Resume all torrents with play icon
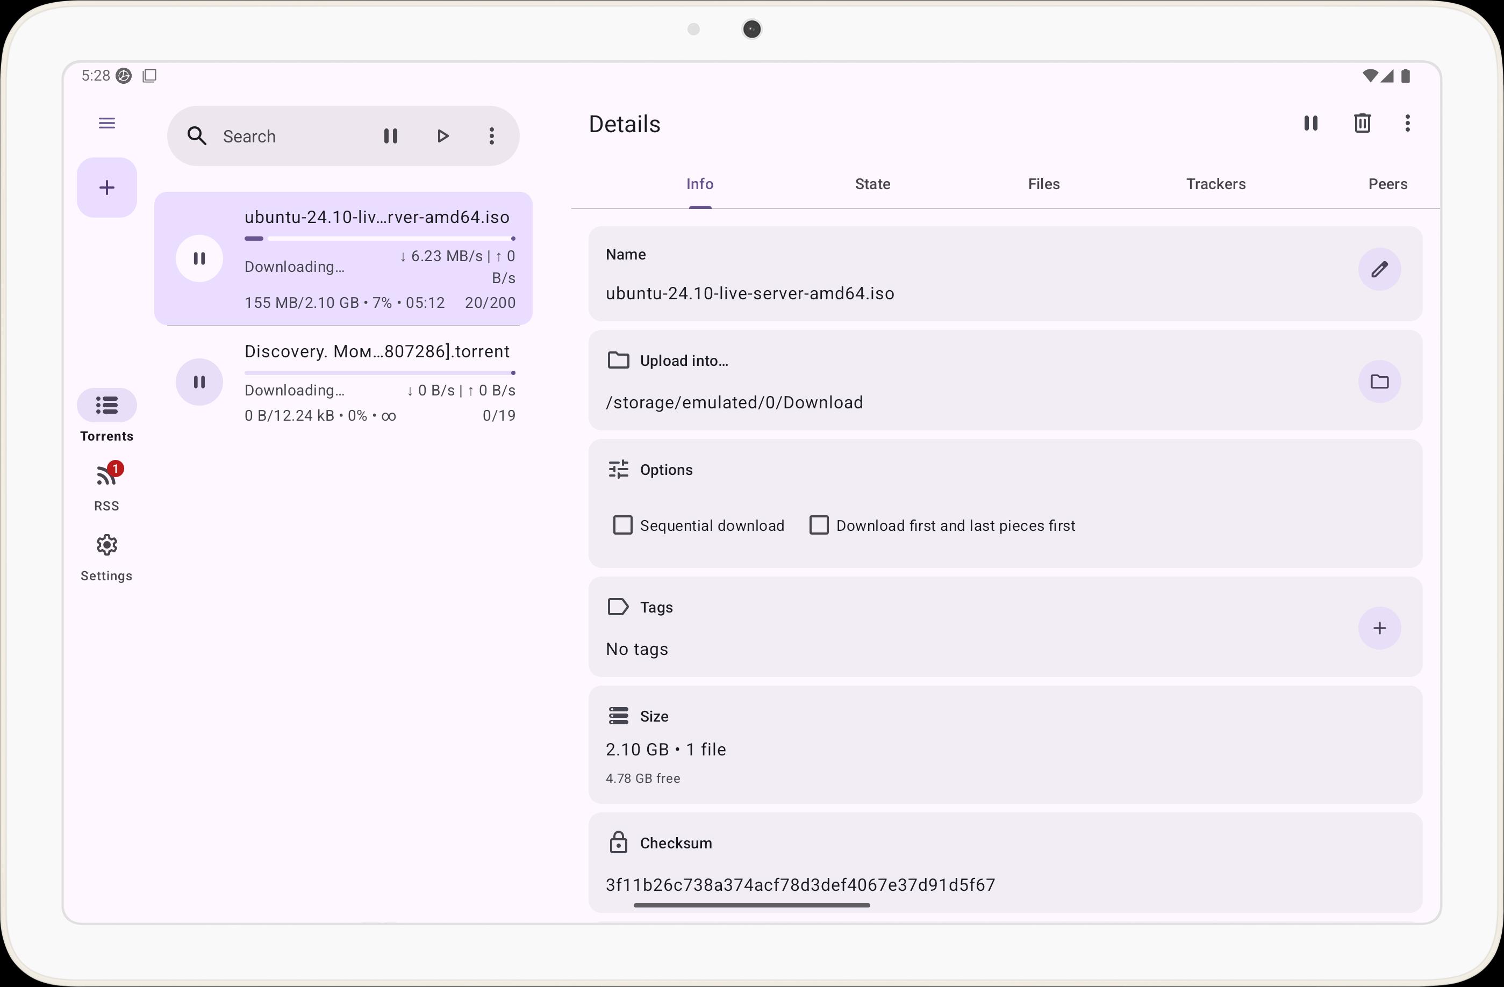1504x987 pixels. click(442, 136)
